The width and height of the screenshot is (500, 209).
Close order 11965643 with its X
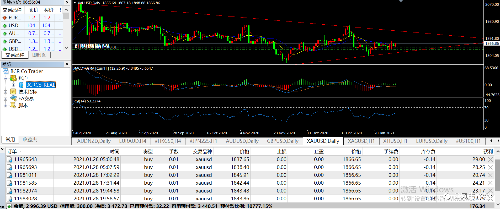[490, 159]
